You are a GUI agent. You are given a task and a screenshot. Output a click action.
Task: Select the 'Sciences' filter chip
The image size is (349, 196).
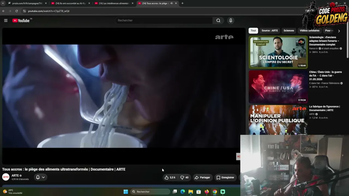(289, 31)
